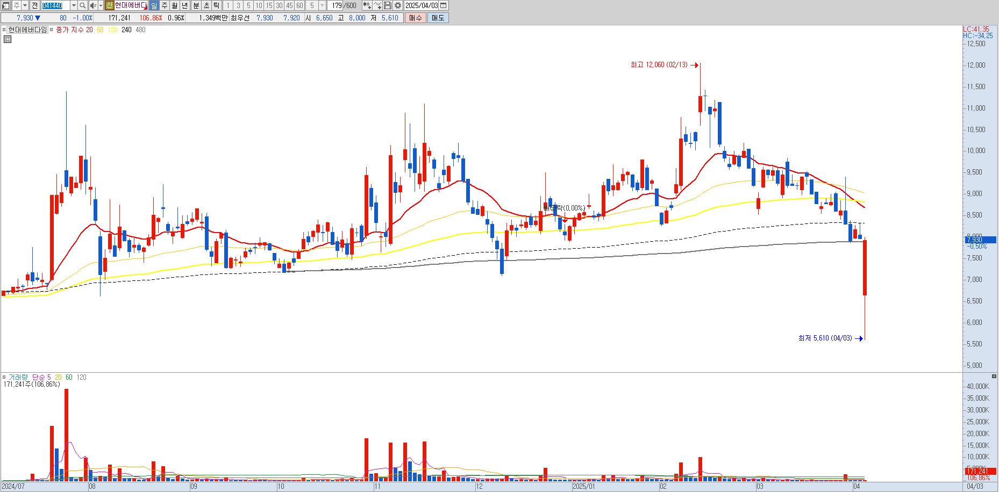Click the olive '신' badge icon

110,5
